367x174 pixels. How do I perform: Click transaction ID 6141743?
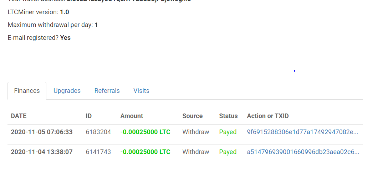click(x=98, y=152)
